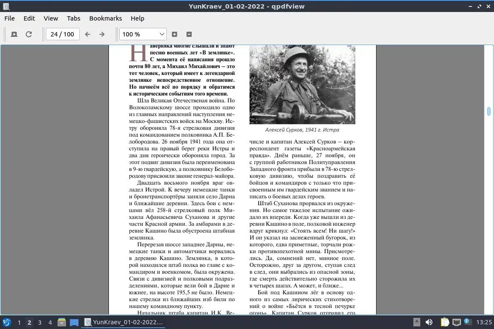
Task: Open the File menu
Action: (x=9, y=18)
